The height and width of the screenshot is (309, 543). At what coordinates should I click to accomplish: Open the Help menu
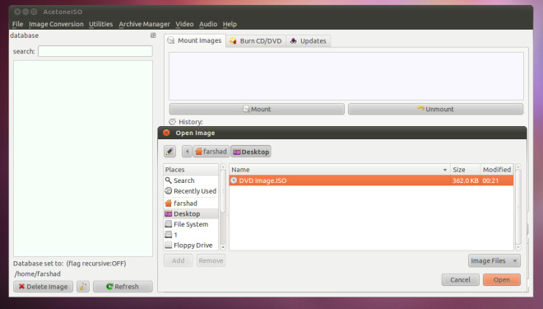coord(230,24)
